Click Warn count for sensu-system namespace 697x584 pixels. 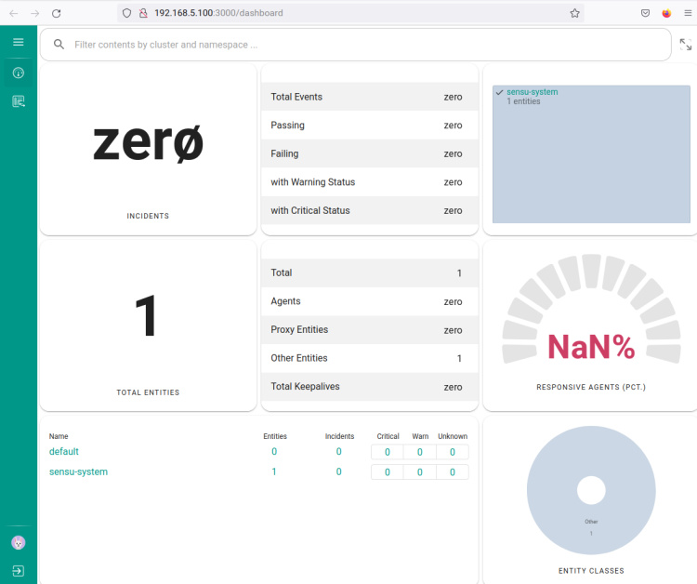[420, 472]
